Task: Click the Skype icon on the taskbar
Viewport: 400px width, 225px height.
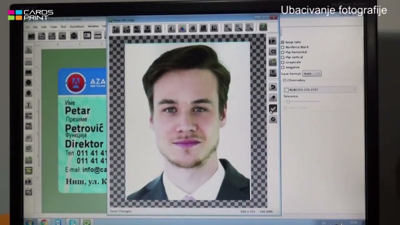Action: pos(73,222)
